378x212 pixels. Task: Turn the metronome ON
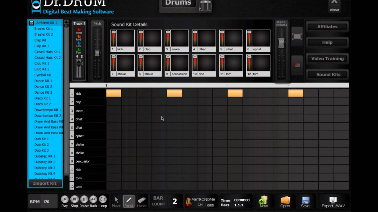(x=200, y=205)
